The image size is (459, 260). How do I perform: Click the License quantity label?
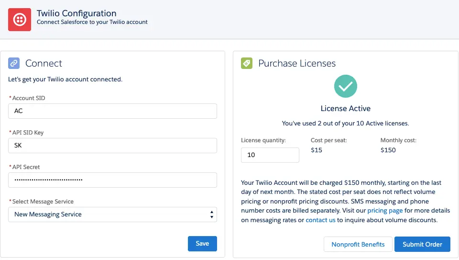pyautogui.click(x=263, y=140)
